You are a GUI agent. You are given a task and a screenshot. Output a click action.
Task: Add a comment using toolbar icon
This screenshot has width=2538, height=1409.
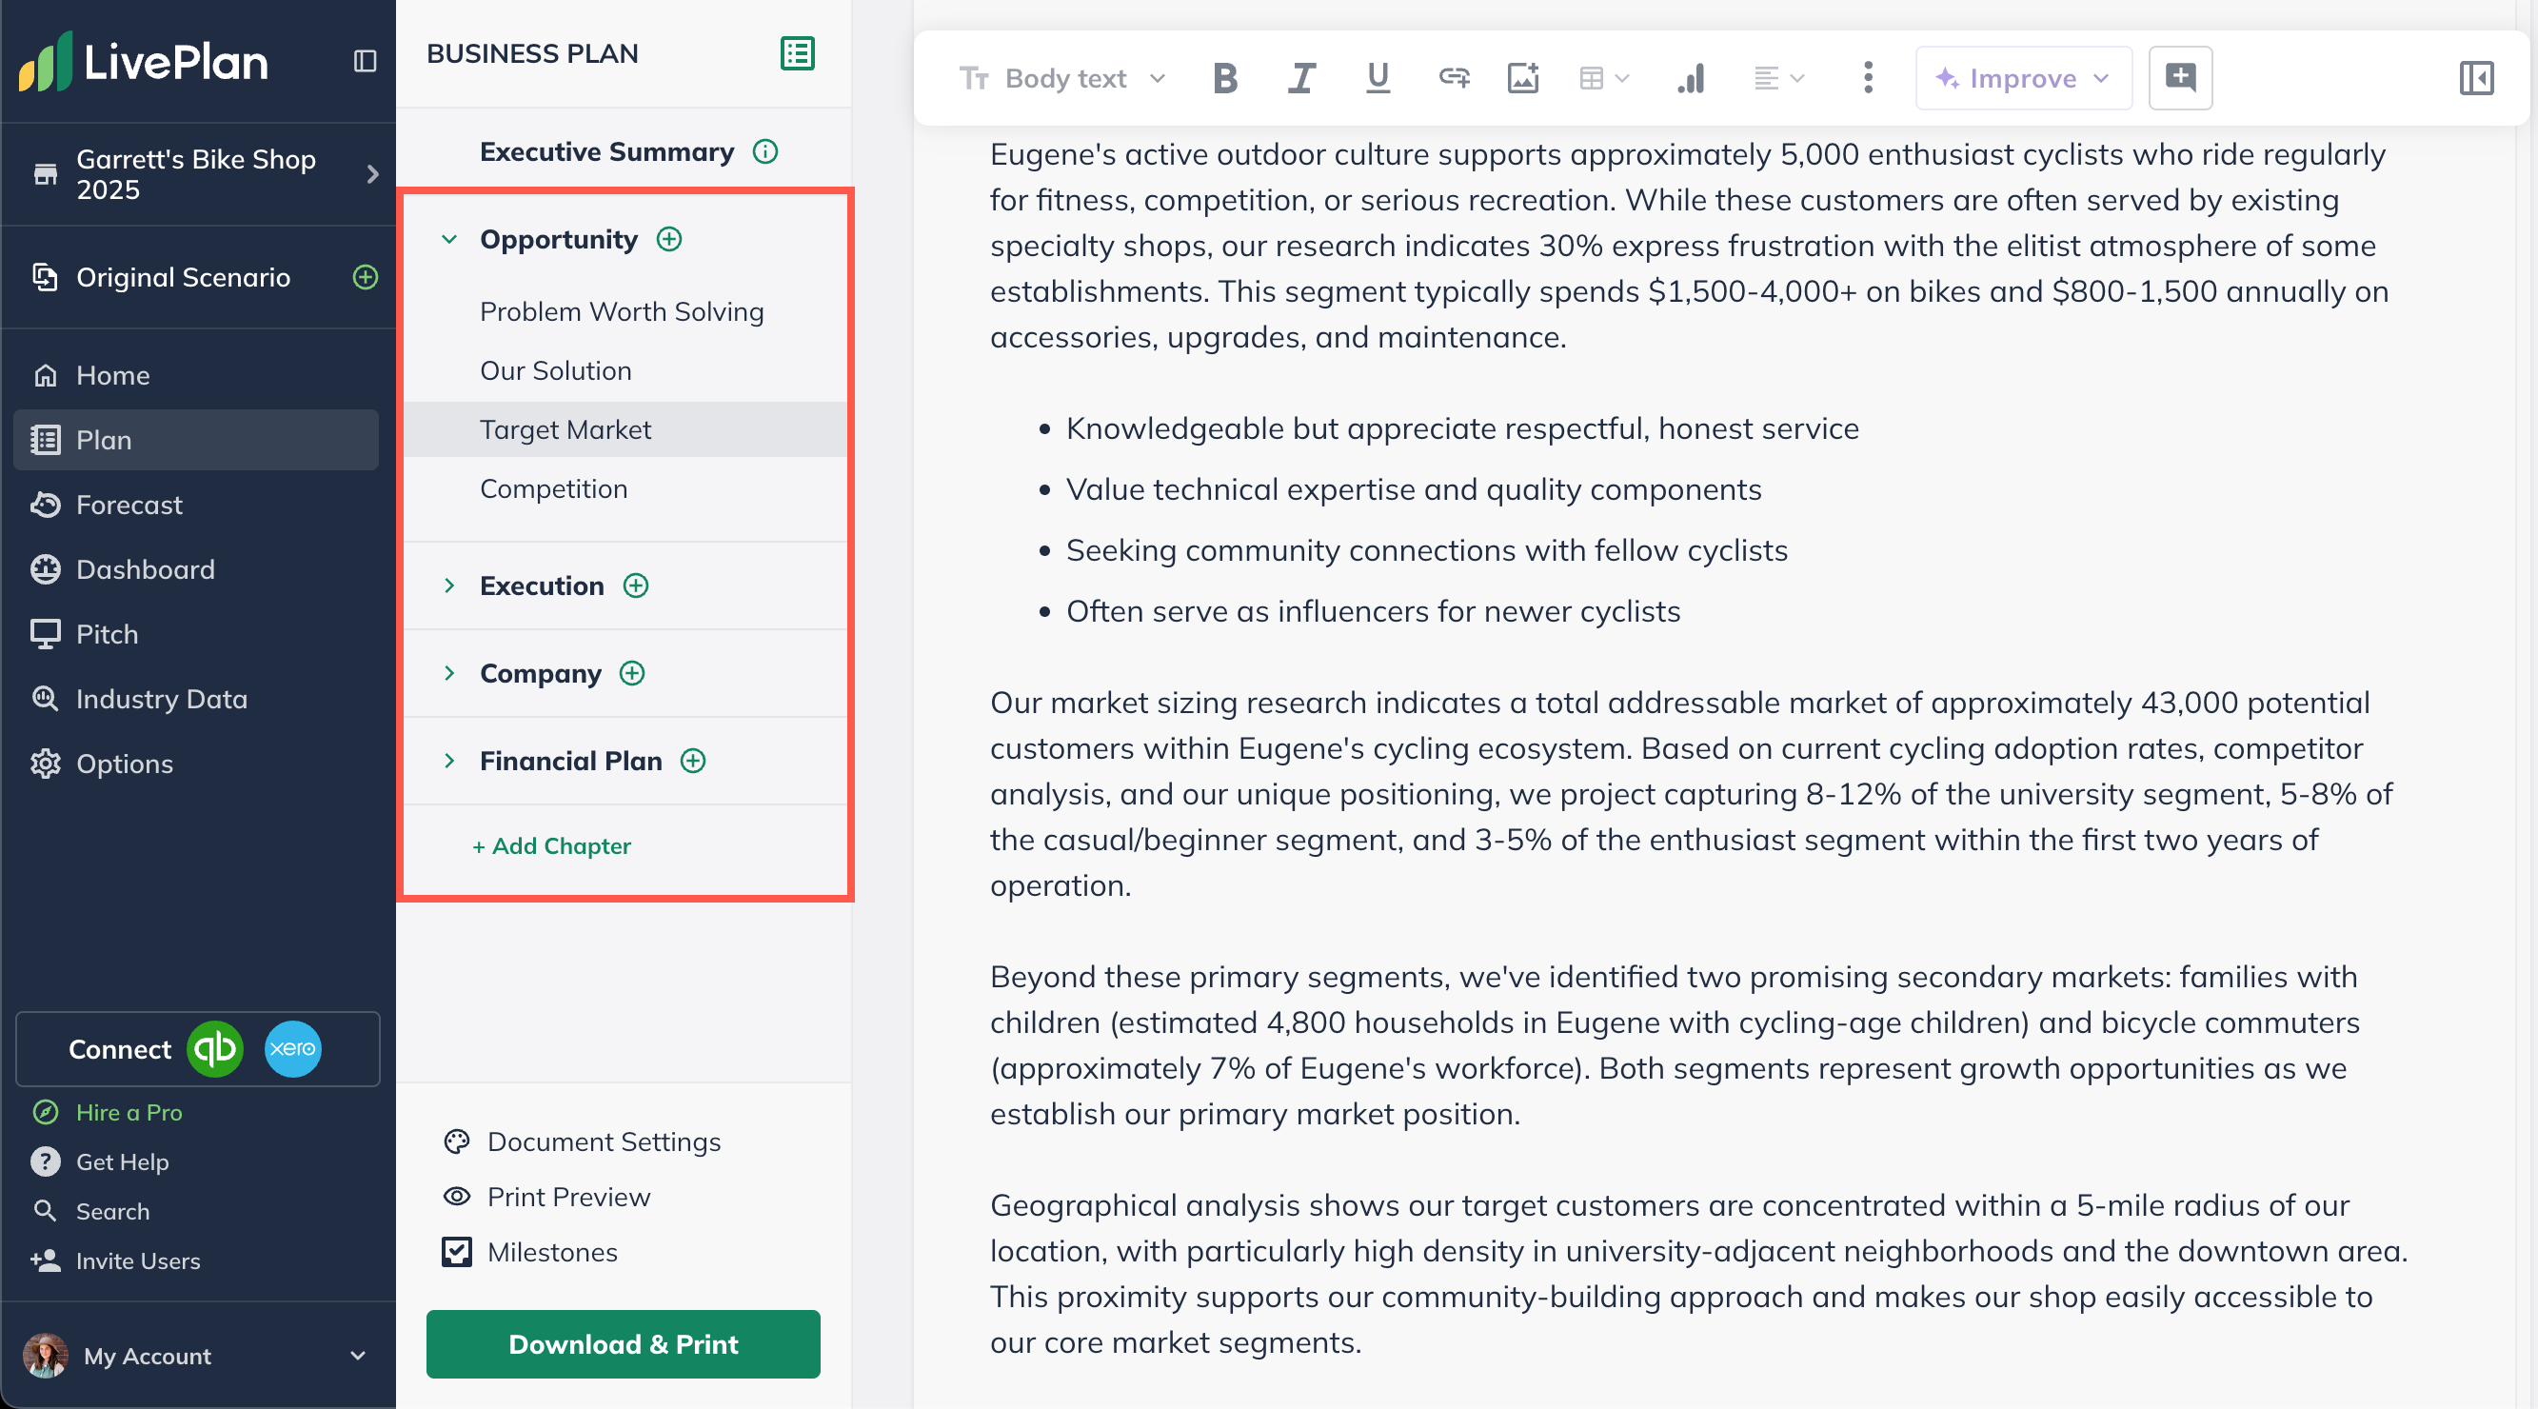click(x=2179, y=78)
